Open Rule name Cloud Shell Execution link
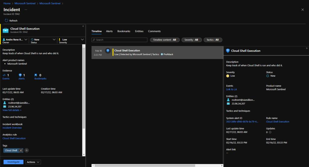This screenshot has width=309, height=167. [278, 122]
